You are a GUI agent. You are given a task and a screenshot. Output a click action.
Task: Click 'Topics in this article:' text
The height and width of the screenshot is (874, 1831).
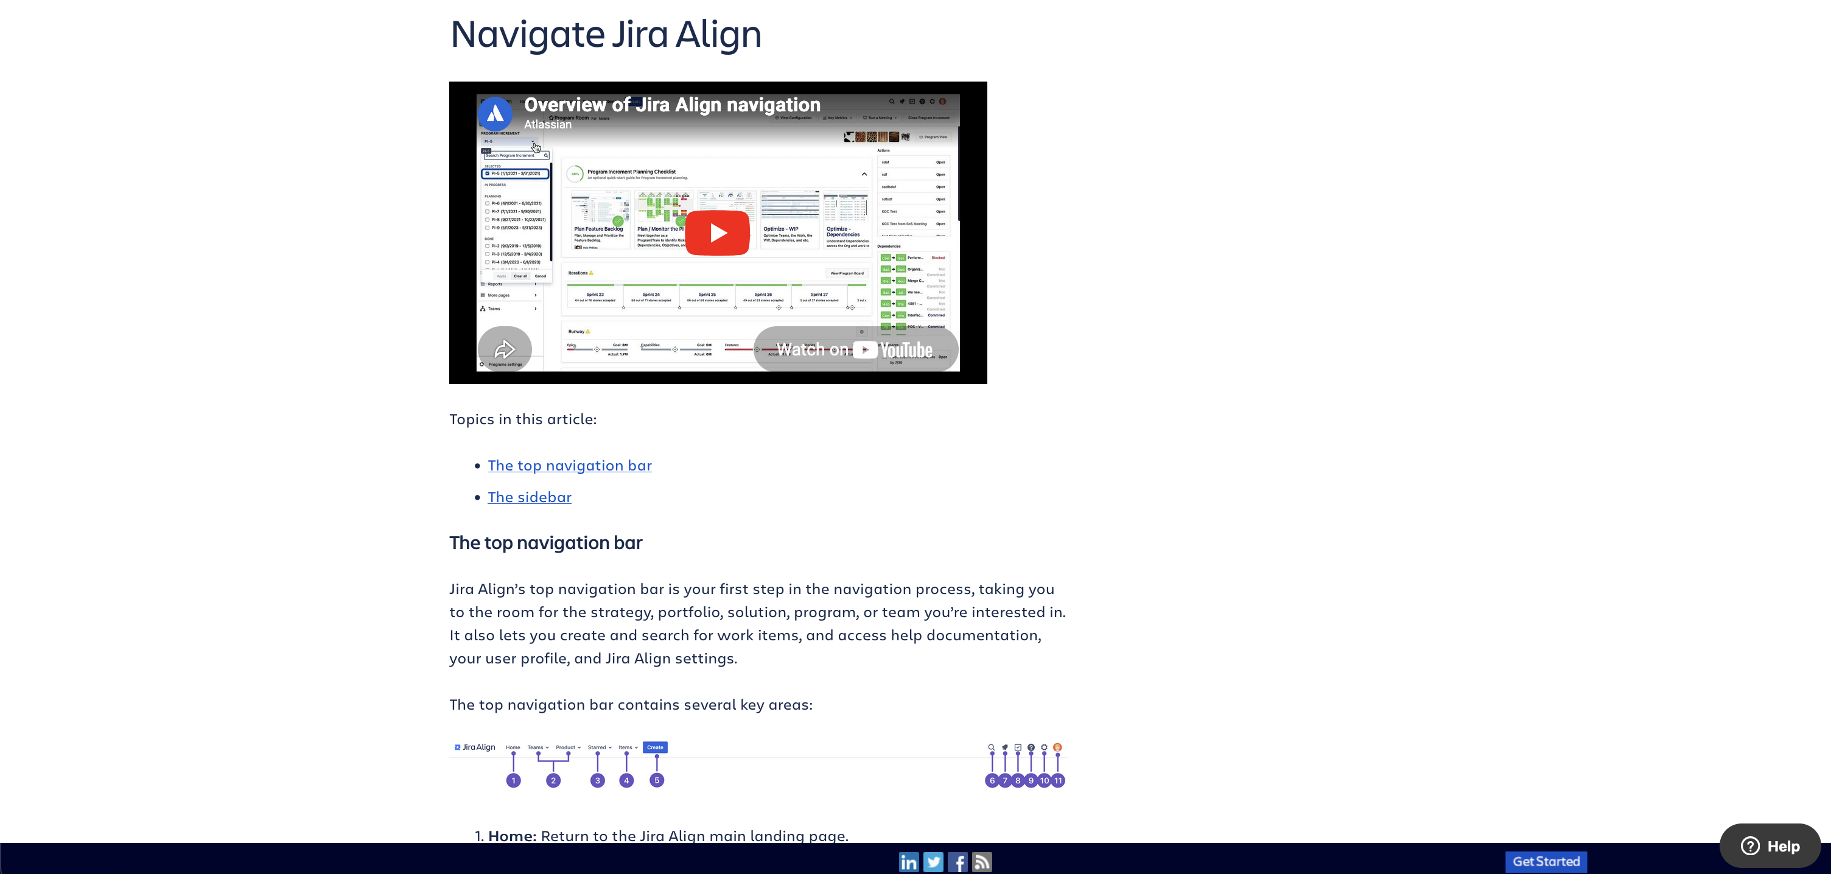tap(522, 419)
